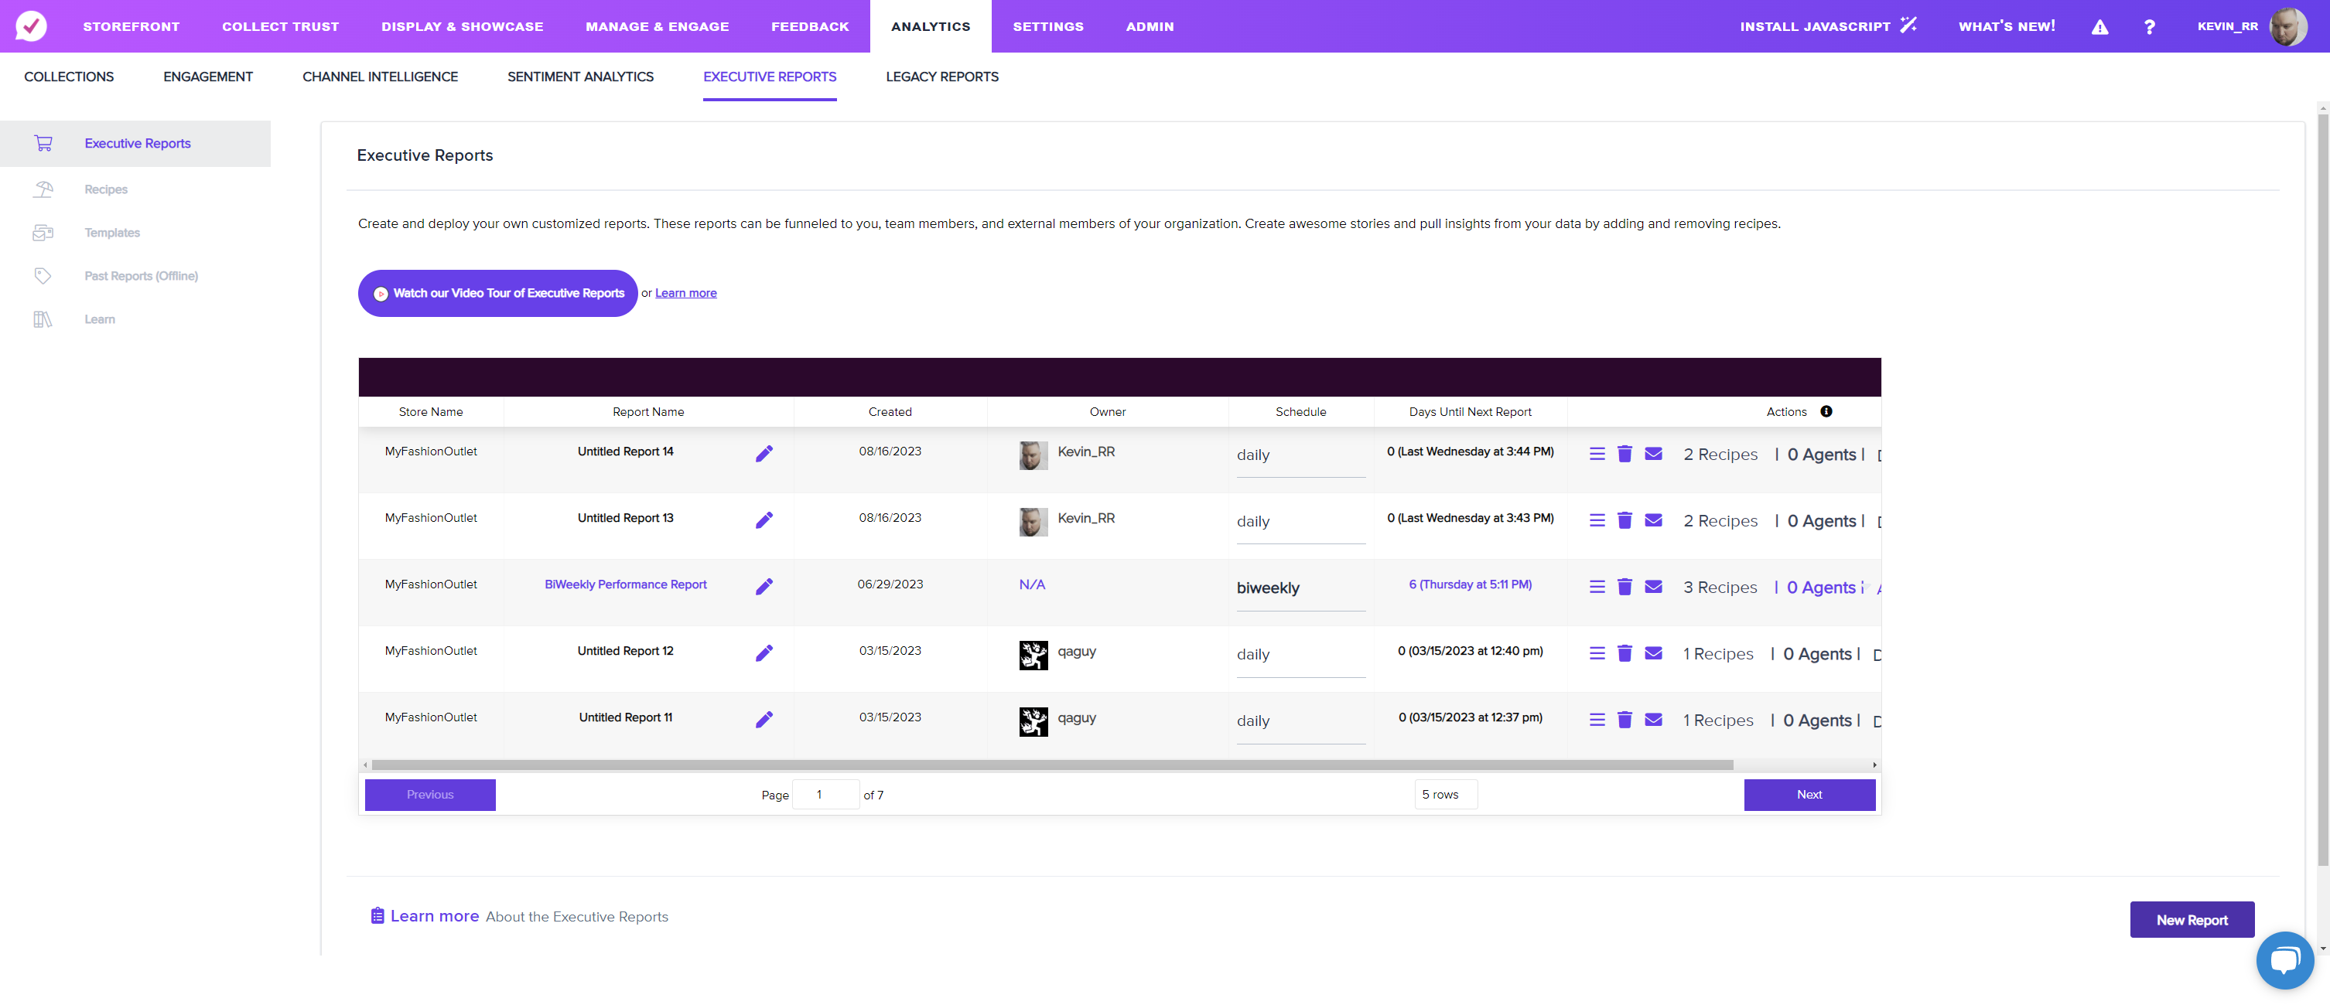The image size is (2330, 1005).
Task: Click the Learn more link beside video button
Action: 685,293
